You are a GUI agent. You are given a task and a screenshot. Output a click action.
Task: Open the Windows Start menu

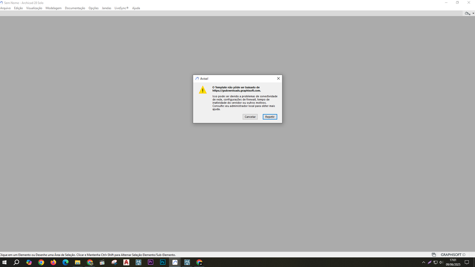[x=4, y=262]
